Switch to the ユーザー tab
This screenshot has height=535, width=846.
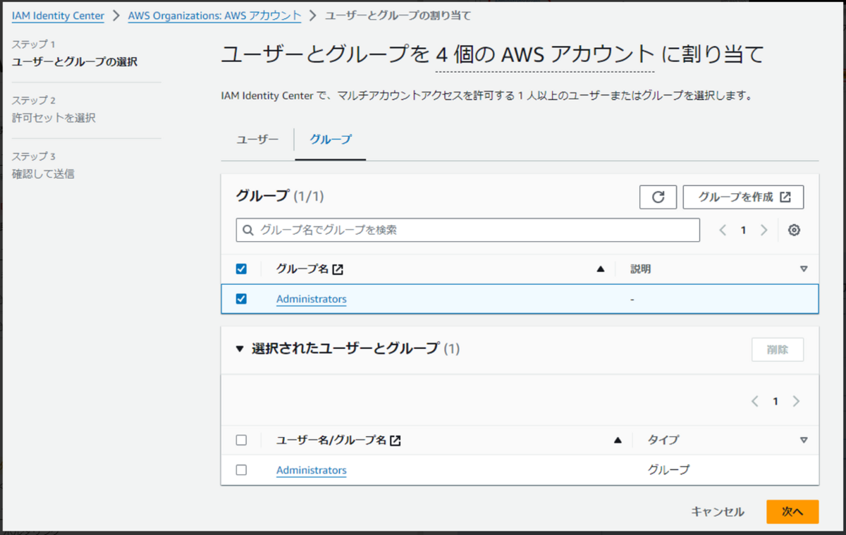257,140
